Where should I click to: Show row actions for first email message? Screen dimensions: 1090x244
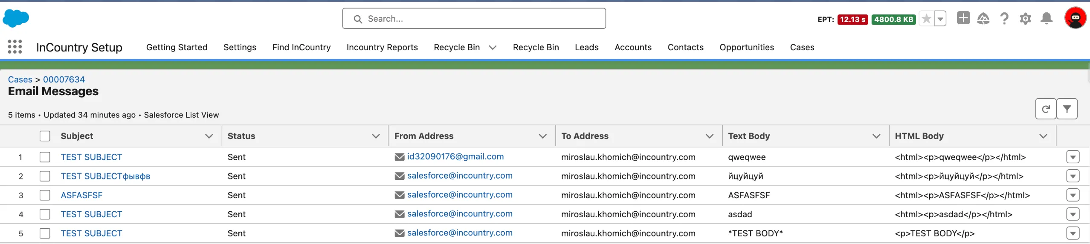(x=1073, y=157)
